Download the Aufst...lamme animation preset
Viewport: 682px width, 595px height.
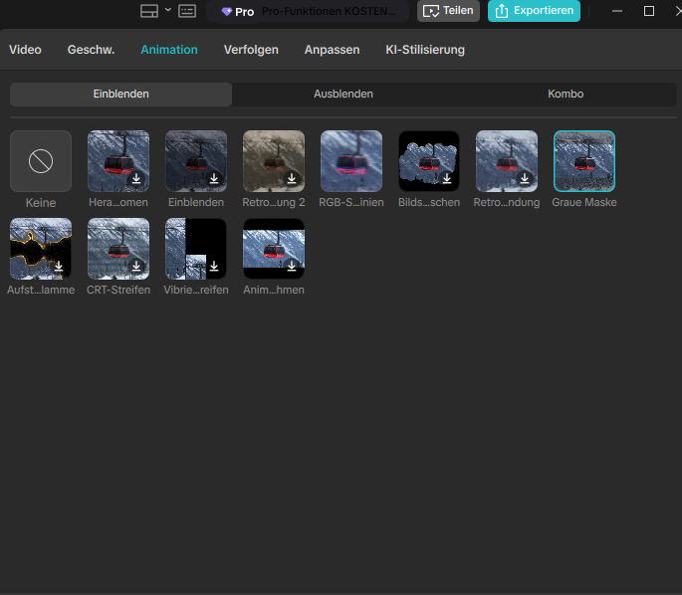[59, 267]
